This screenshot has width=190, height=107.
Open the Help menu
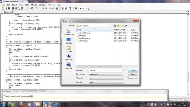pos(58,5)
